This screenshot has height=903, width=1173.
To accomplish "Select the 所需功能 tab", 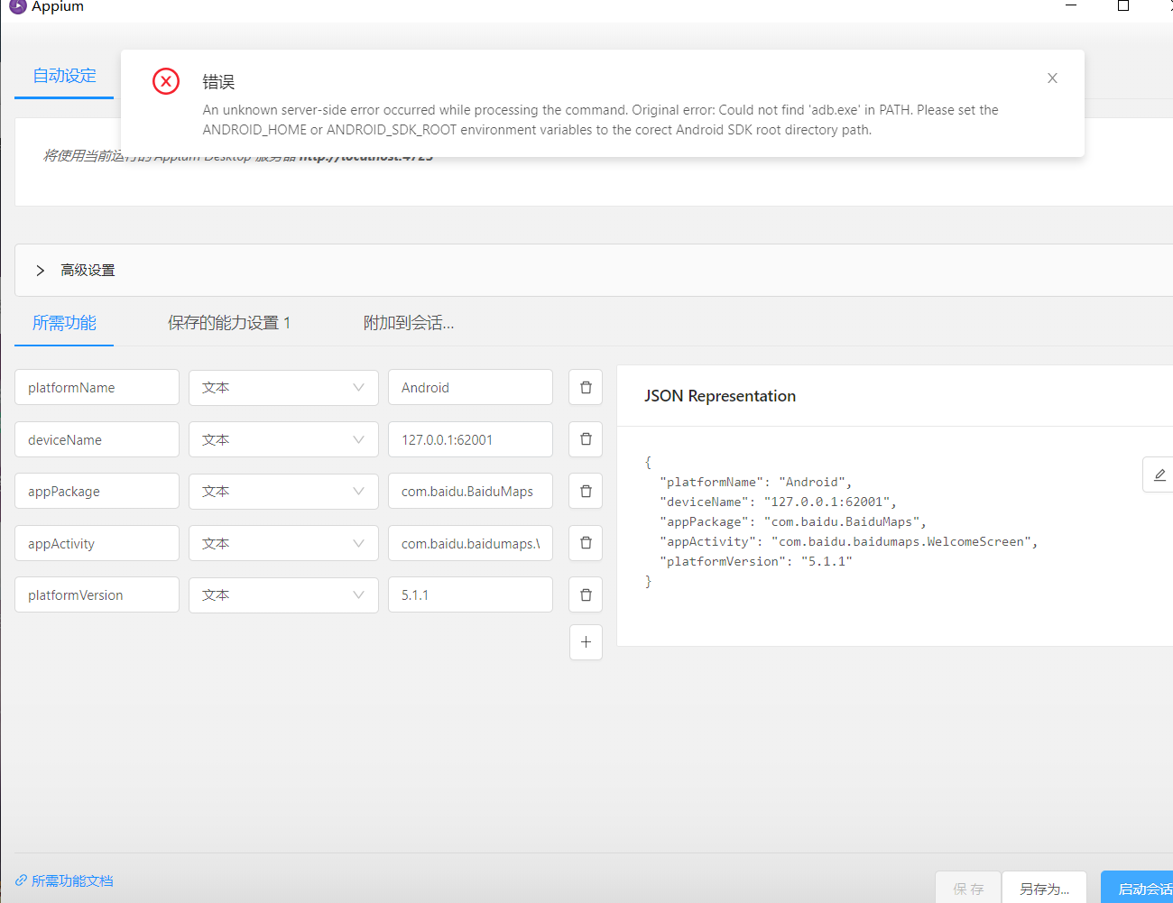I will pos(64,323).
